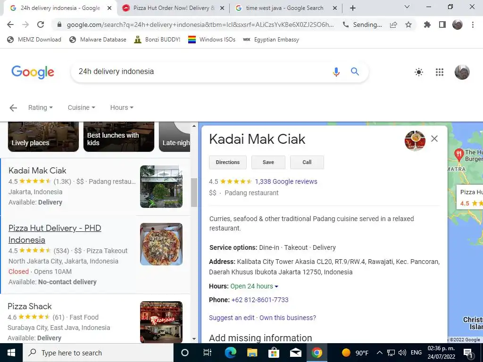Open the Windows Start menu
483x362 pixels.
coord(11,353)
